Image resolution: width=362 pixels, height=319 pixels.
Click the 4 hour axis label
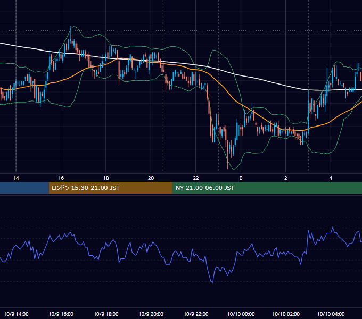[331, 178]
